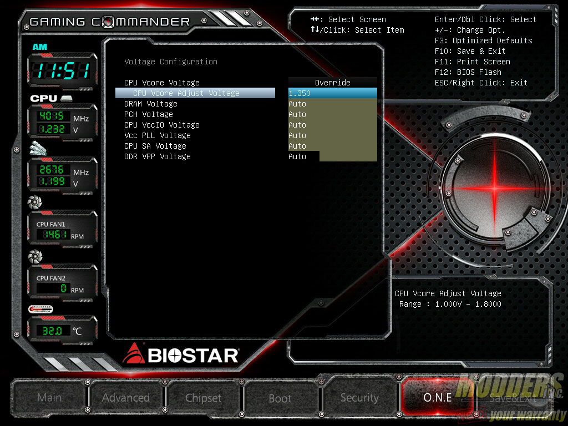Click the fan icon above CPU FAN1
The image size is (568, 426).
click(x=35, y=202)
